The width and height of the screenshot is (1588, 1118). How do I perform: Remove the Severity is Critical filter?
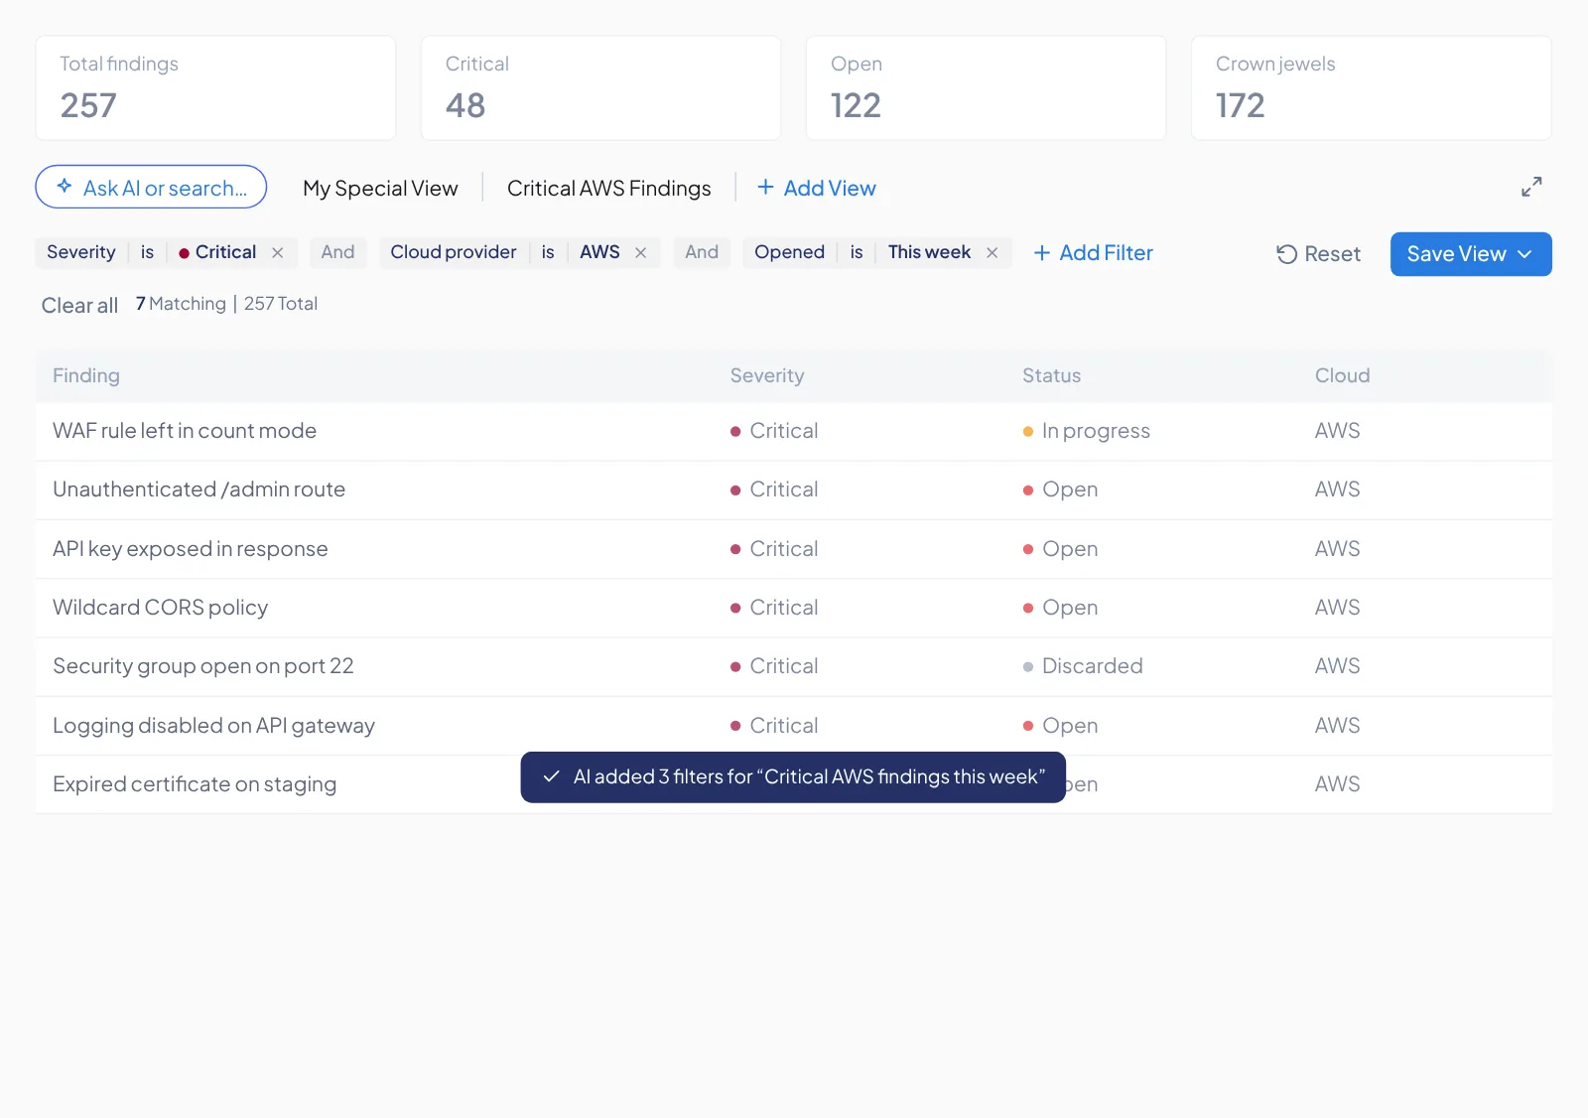tap(278, 253)
